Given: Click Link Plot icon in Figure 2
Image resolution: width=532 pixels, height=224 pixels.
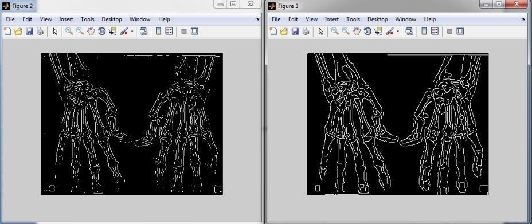Looking at the screenshot, I should pos(143,32).
